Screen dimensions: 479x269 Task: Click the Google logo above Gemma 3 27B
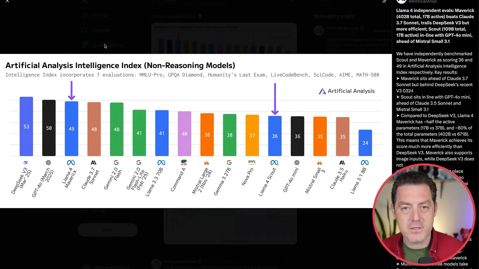pyautogui.click(x=229, y=163)
